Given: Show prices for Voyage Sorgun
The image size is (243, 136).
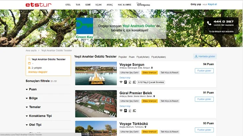Looking at the screenshot, I should (204, 71).
